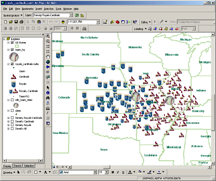Switch to the Source tab
216x181 pixels.
pos(18,166)
